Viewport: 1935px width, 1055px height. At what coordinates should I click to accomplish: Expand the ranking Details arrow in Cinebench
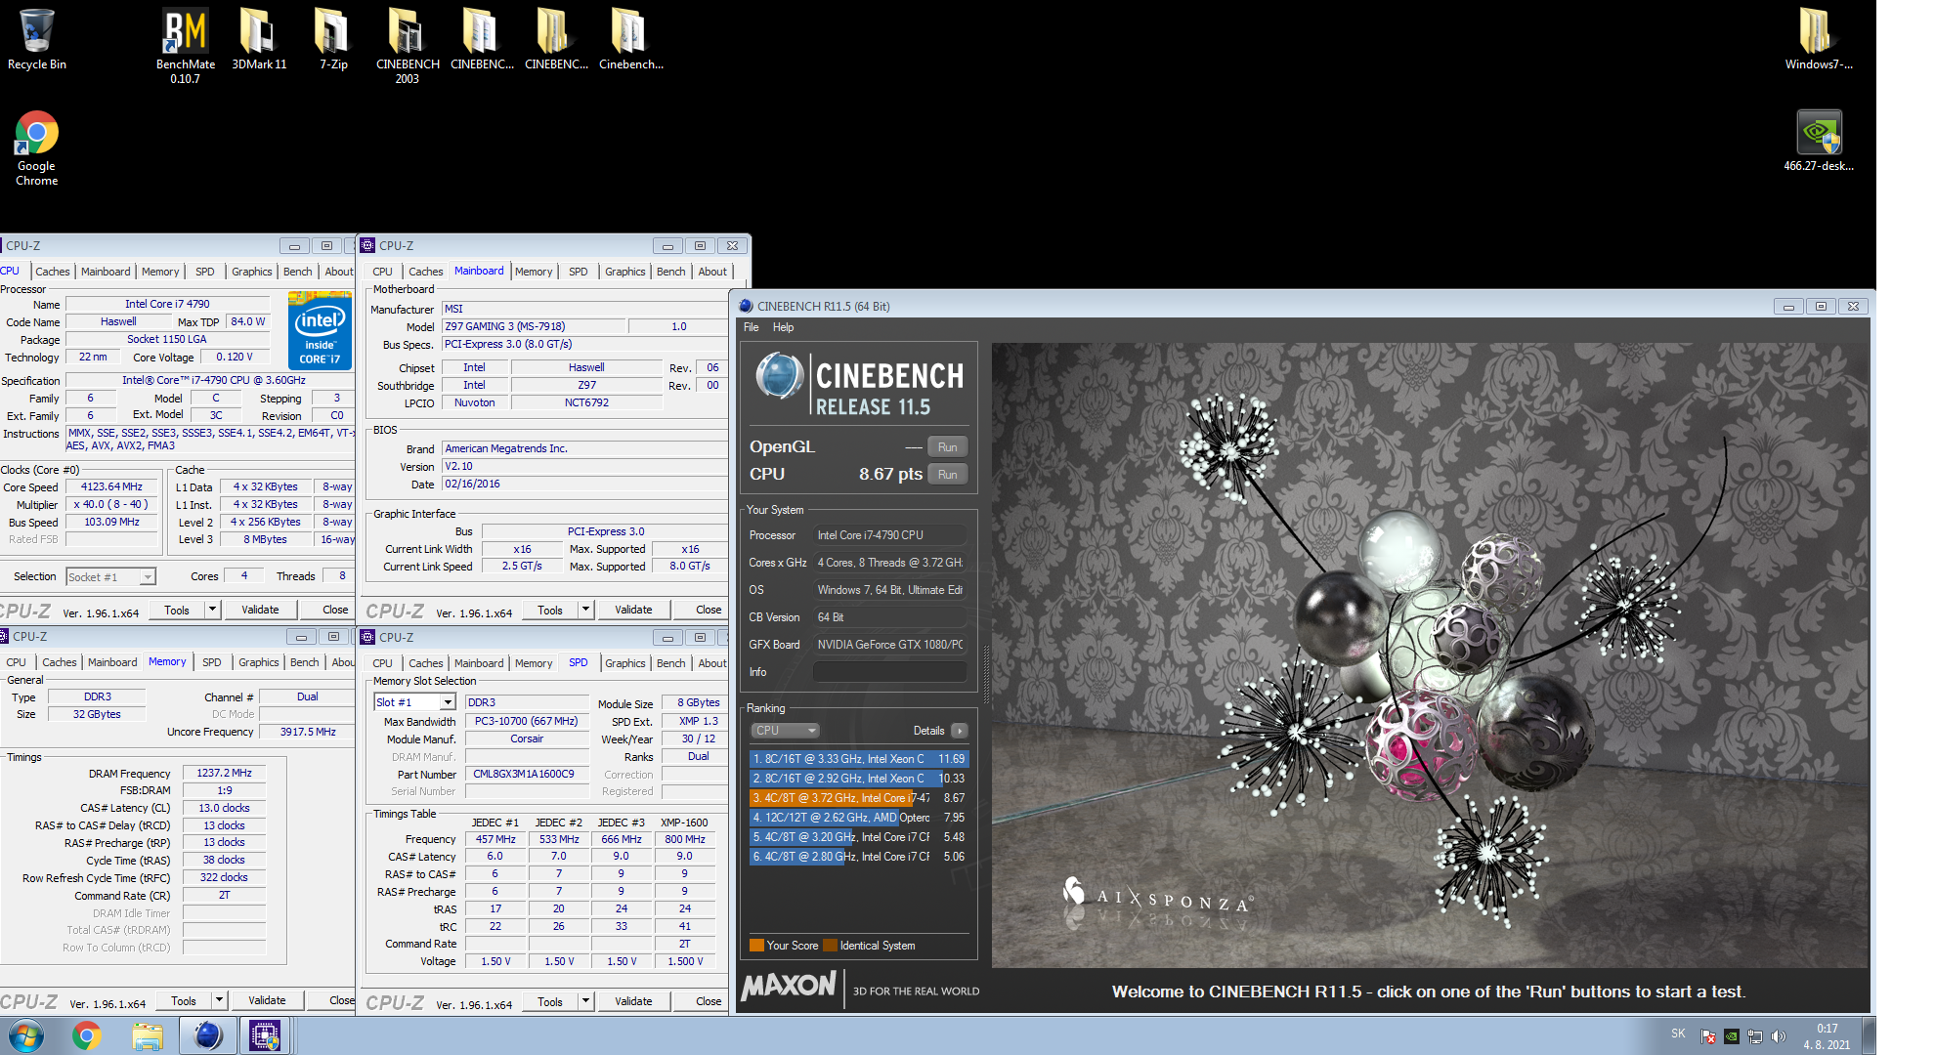(960, 731)
